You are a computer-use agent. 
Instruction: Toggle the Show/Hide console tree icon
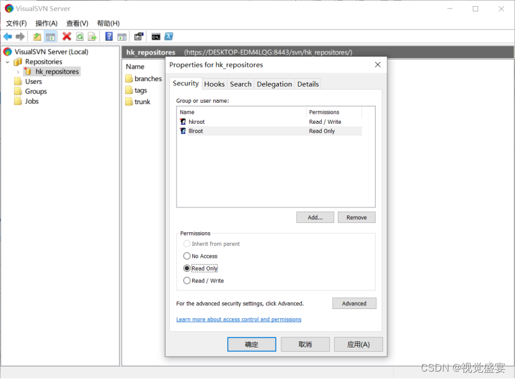tap(51, 37)
